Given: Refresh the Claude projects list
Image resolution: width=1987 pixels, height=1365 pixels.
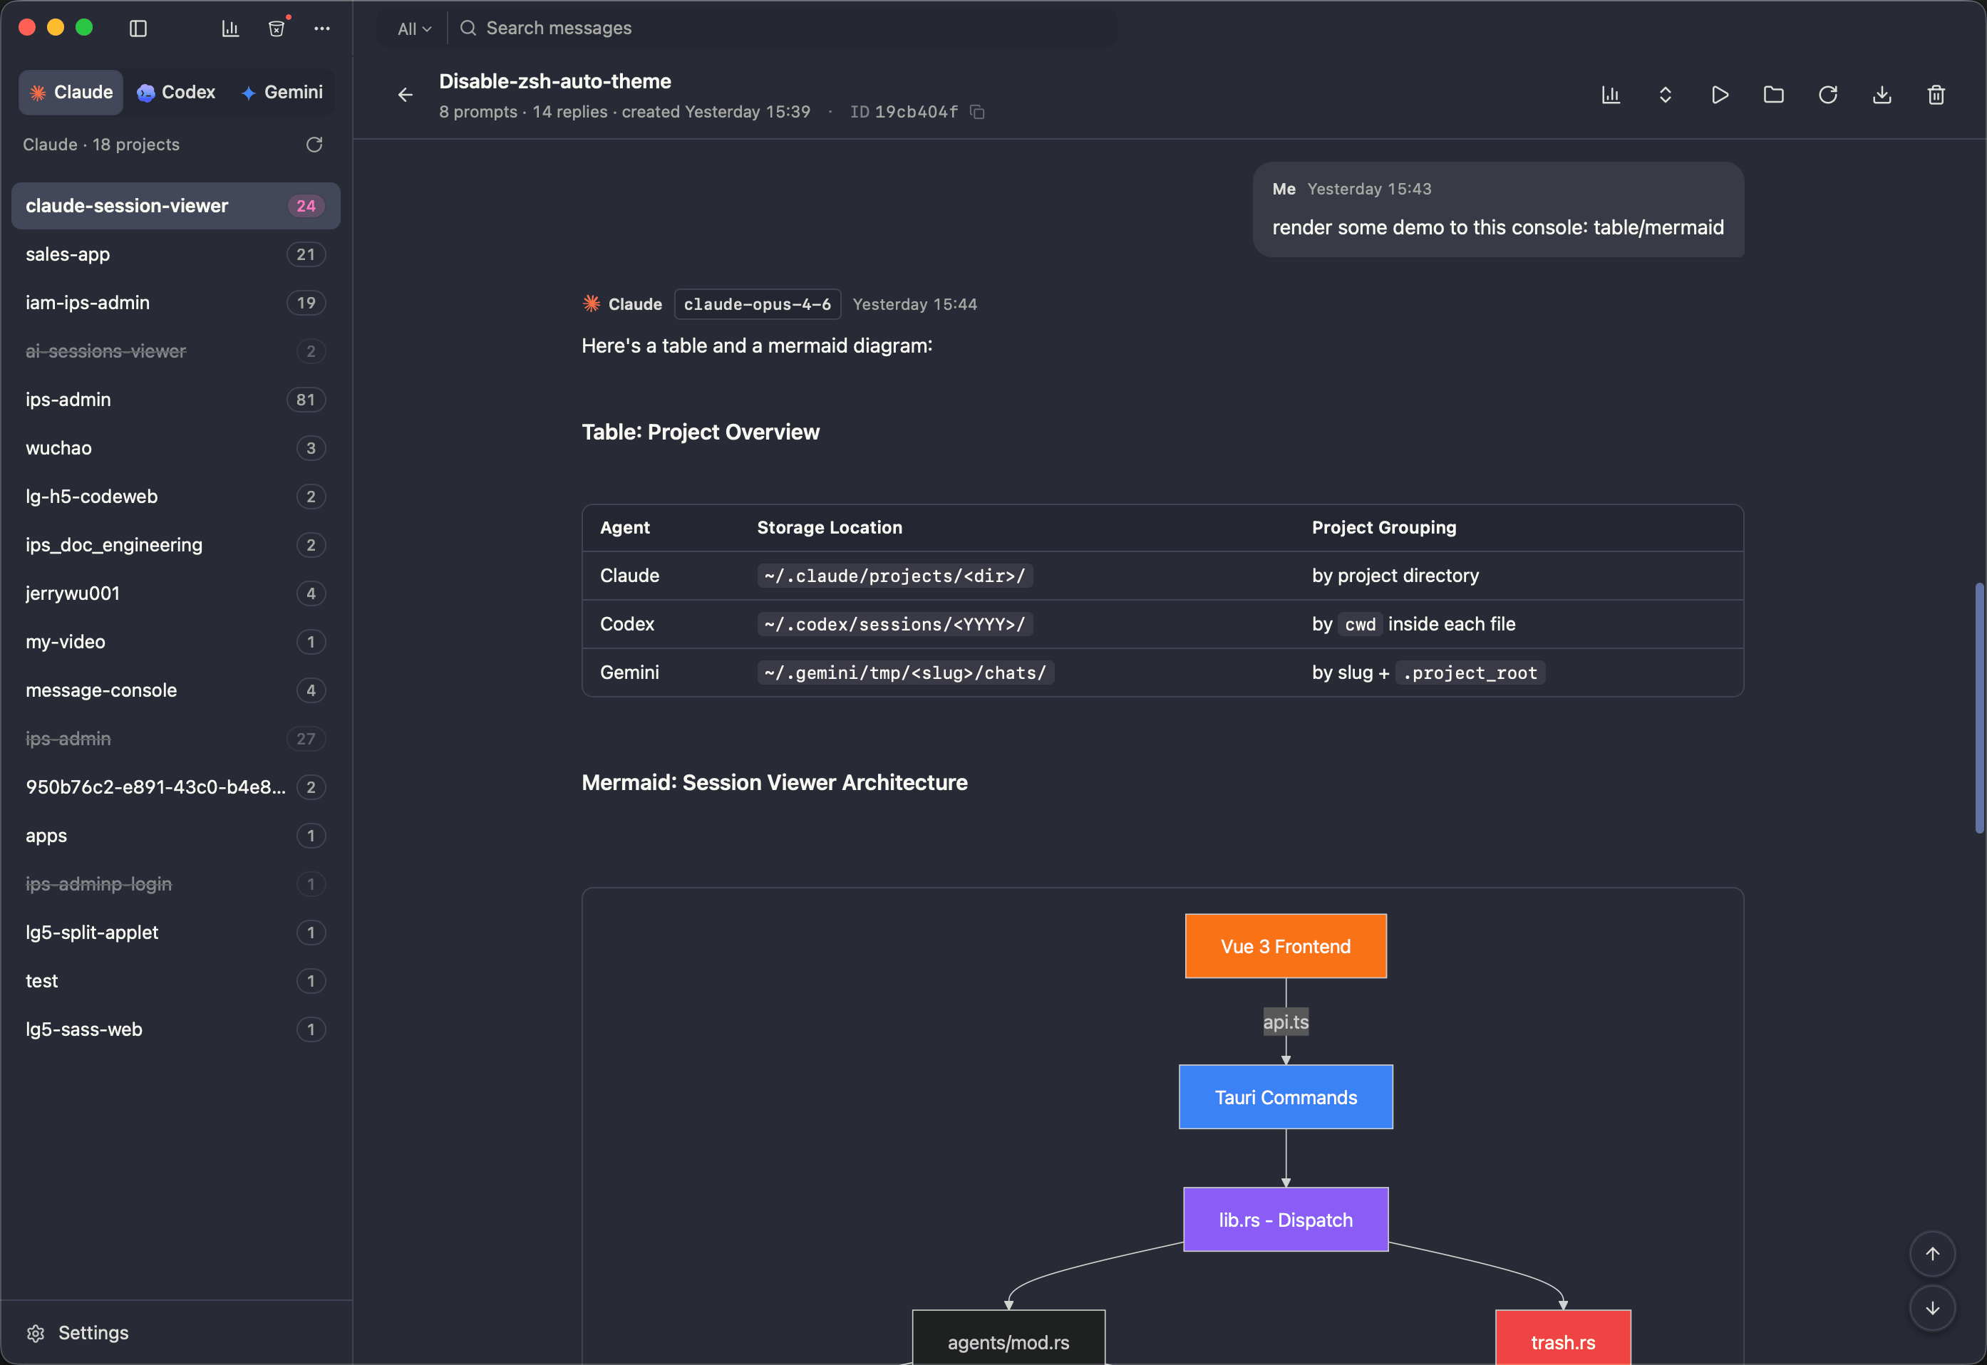Looking at the screenshot, I should pos(314,145).
